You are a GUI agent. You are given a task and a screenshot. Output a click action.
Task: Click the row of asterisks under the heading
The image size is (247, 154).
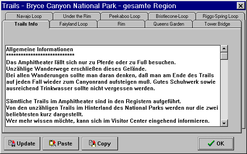(x=40, y=55)
